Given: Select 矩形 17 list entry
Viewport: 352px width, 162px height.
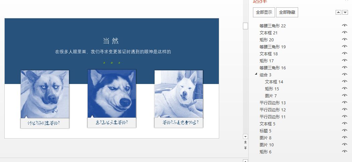Looking at the screenshot, I should [x=266, y=61].
